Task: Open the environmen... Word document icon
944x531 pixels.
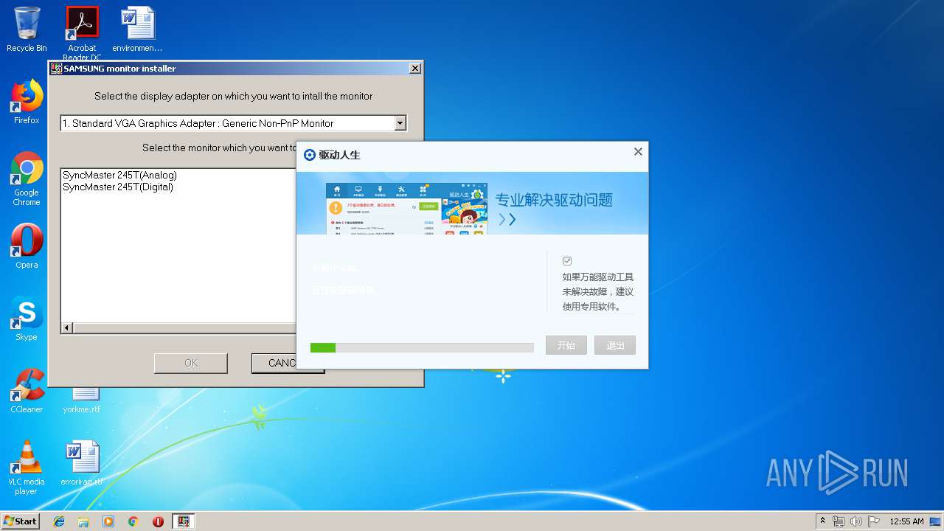Action: (137, 29)
